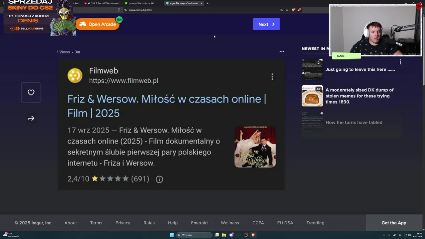The height and width of the screenshot is (239, 425).
Task: Open the Emerald footer link
Action: (x=199, y=223)
